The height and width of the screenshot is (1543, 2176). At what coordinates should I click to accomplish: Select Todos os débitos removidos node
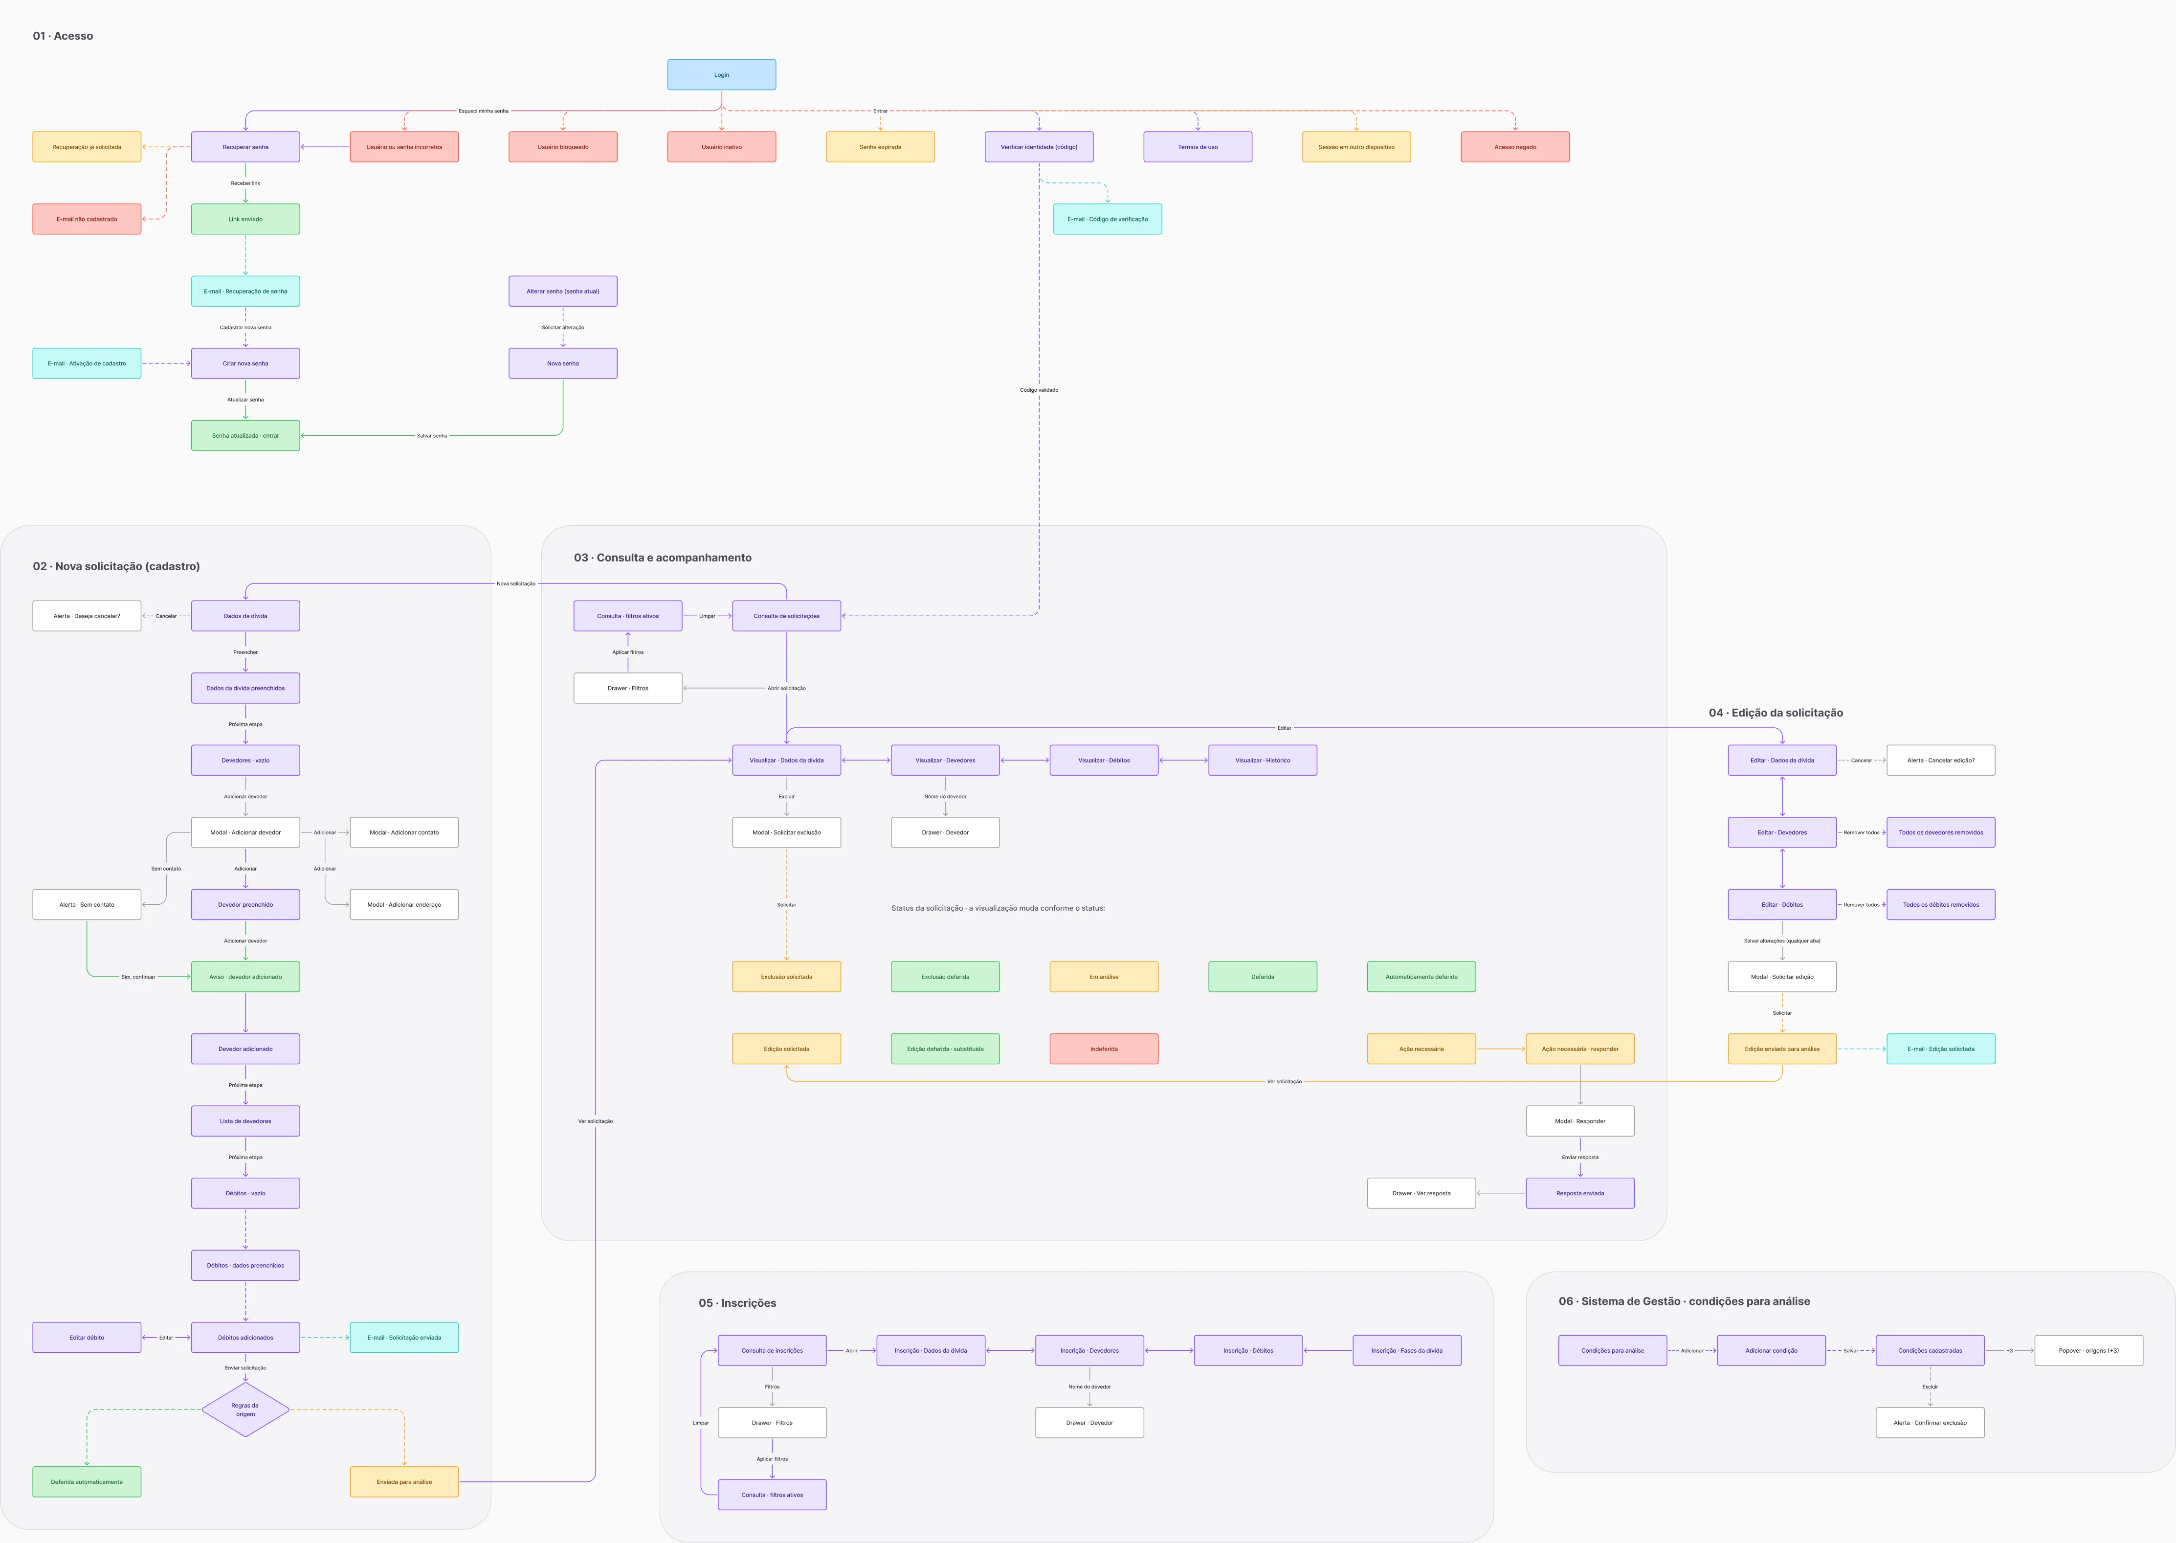(x=1940, y=905)
